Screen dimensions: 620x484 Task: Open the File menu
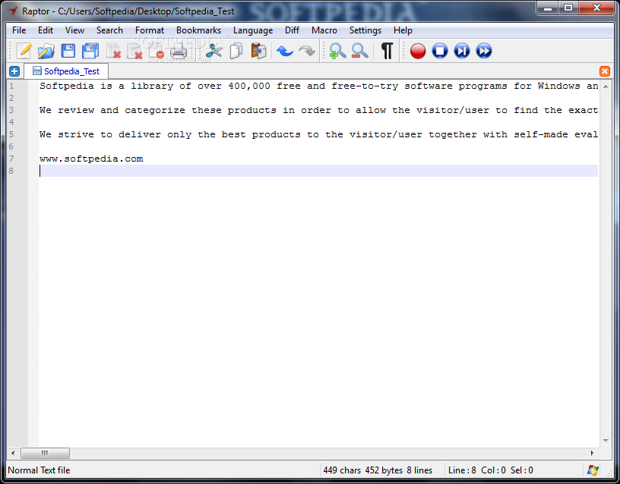19,30
